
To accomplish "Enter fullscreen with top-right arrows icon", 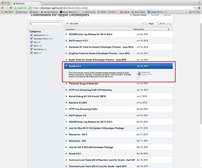I will point(199,3).
